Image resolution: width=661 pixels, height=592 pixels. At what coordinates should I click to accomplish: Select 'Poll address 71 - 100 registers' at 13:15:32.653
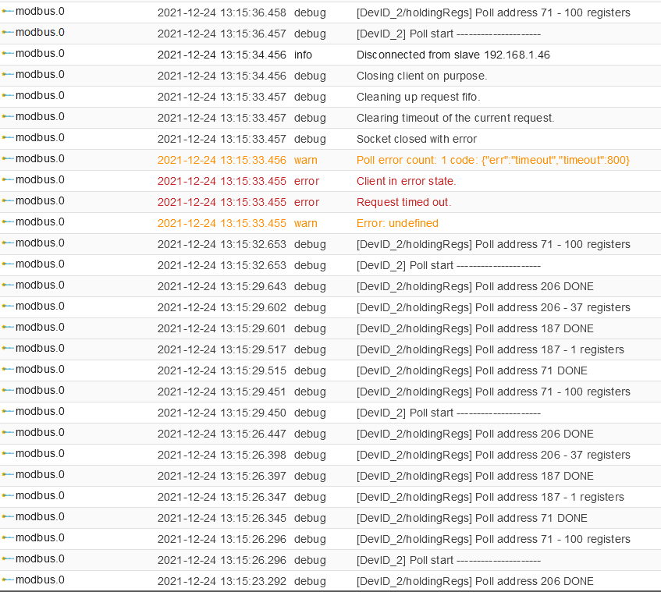pyautogui.click(x=493, y=244)
